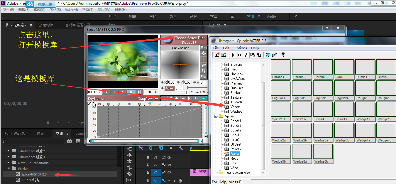The height and width of the screenshot is (184, 396).
Task: Toggle V2 track eye visibility
Action: tap(169, 165)
